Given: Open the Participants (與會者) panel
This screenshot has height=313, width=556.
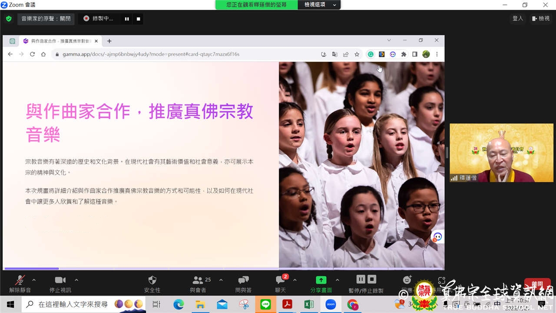Looking at the screenshot, I should tap(198, 284).
